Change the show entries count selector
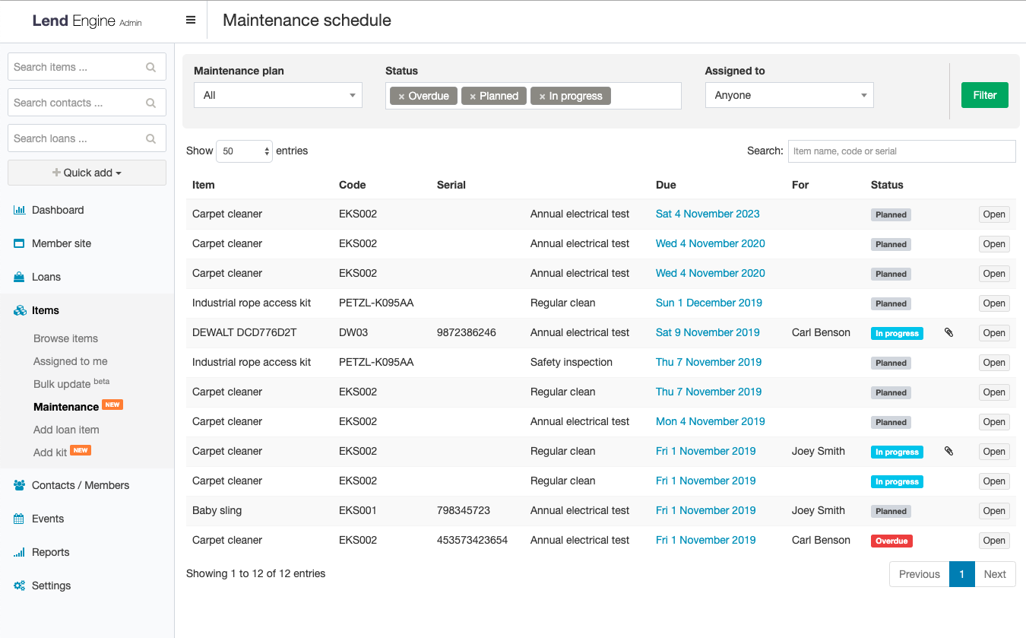Viewport: 1026px width, 638px height. pos(244,151)
